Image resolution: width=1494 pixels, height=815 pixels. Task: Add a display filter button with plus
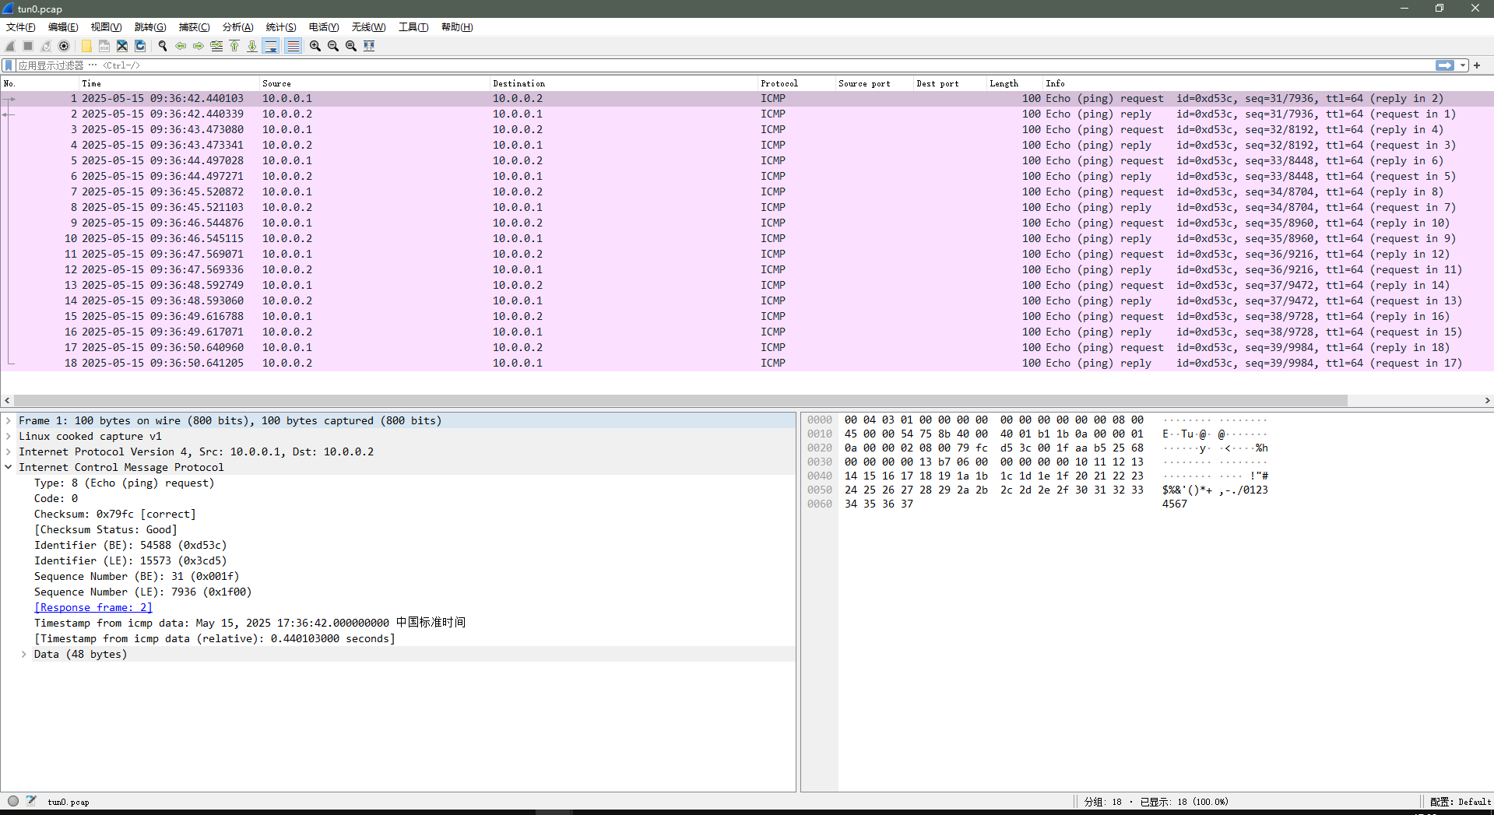pyautogui.click(x=1477, y=65)
